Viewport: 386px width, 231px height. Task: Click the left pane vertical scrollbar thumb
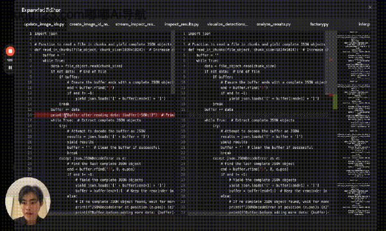pos(173,62)
